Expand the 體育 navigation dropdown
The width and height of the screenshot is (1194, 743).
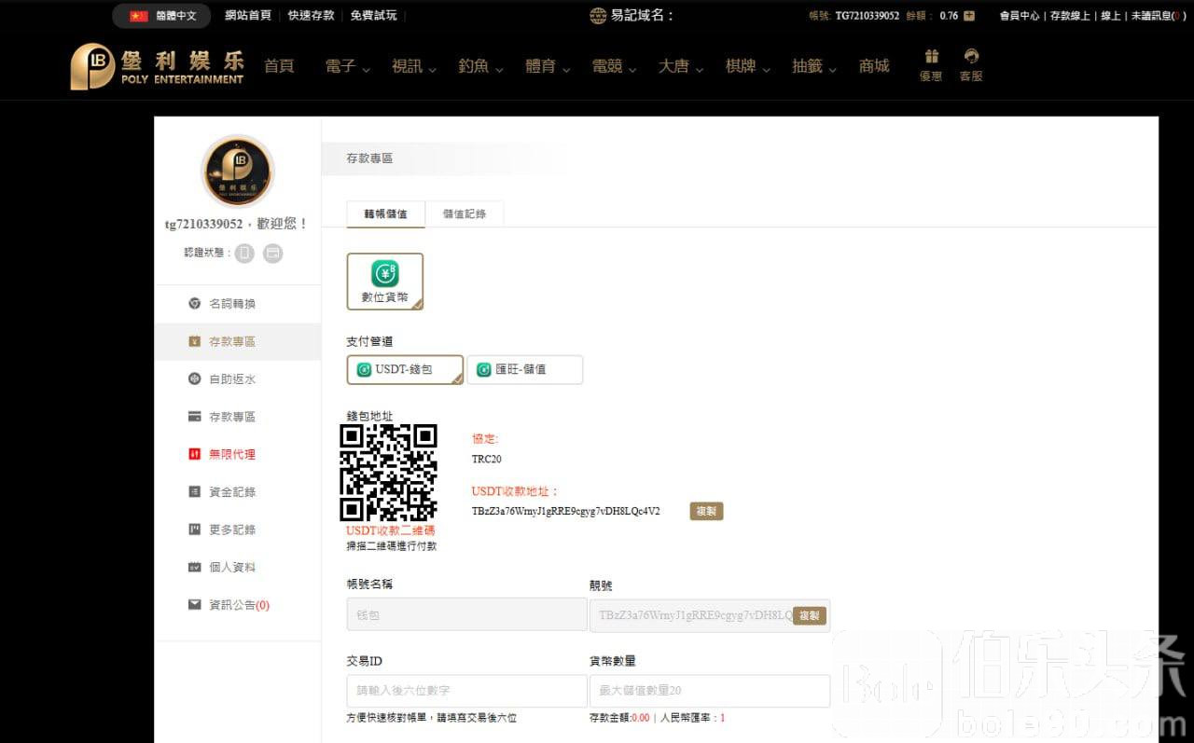(548, 66)
